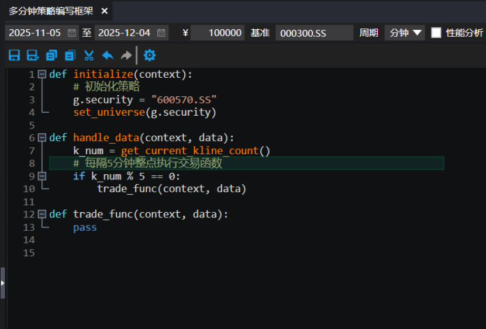Click the save-as icon in toolbar
The height and width of the screenshot is (329, 486).
(x=33, y=56)
